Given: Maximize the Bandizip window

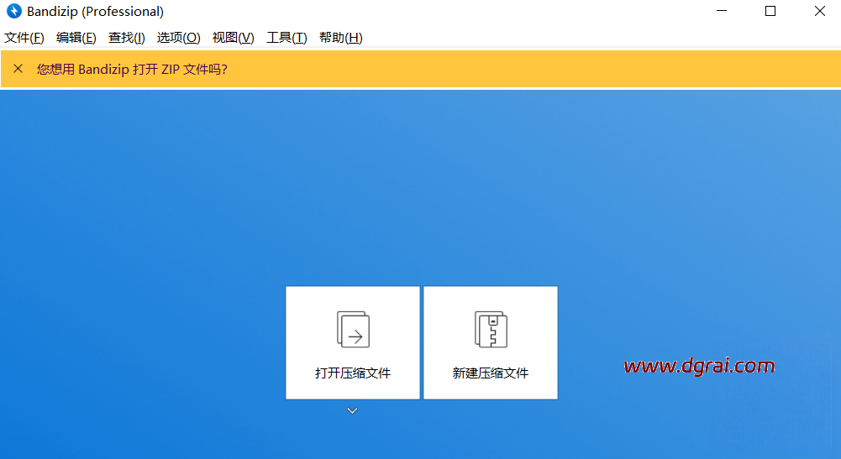Looking at the screenshot, I should (x=770, y=11).
